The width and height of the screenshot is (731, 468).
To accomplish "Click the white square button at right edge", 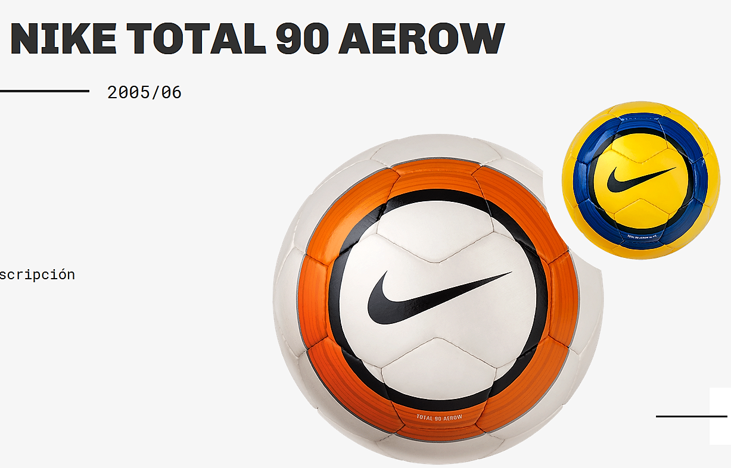I will (x=720, y=416).
